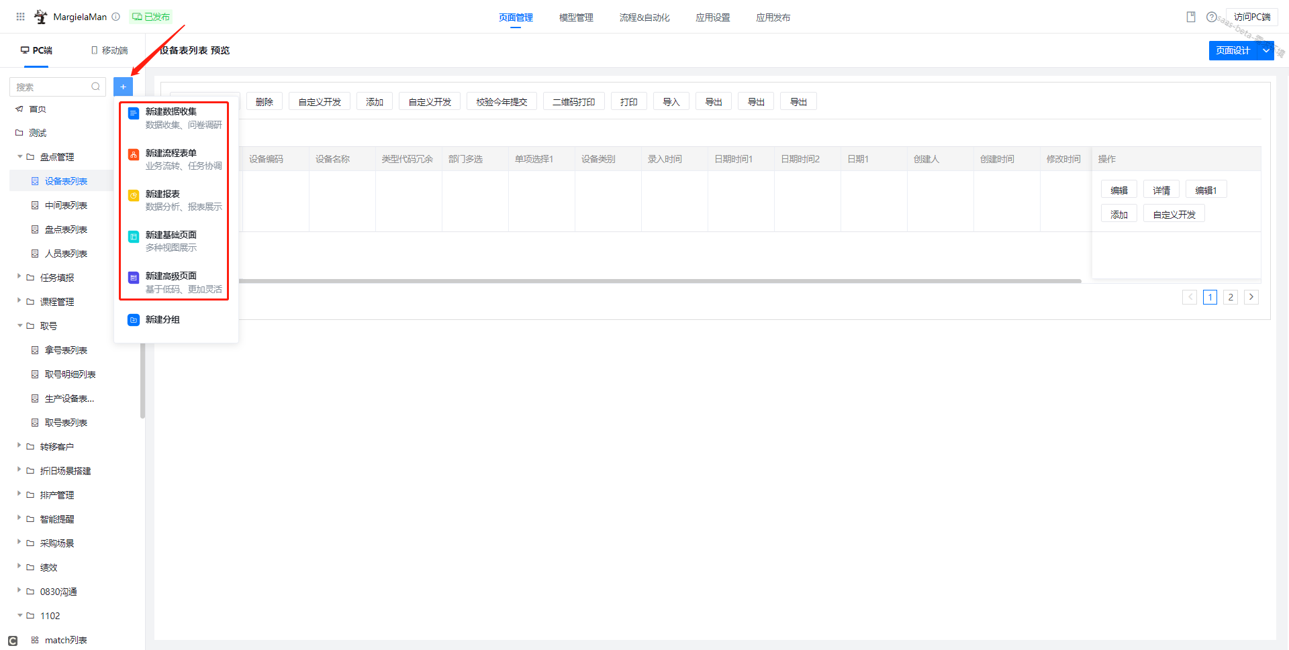
Task: Open 人员表列表 page
Action: pos(66,254)
